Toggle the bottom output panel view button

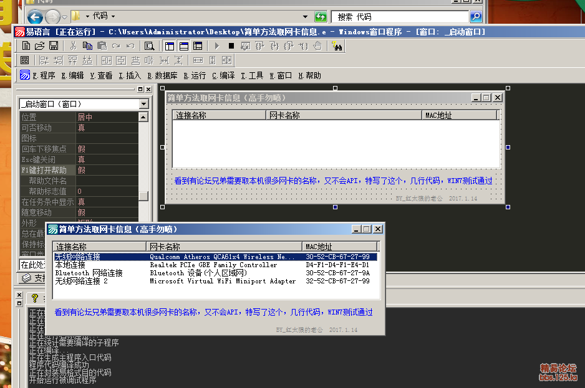[x=183, y=46]
